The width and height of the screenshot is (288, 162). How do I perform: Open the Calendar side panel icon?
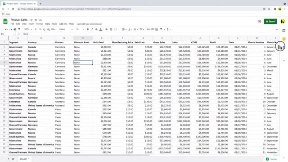click(284, 31)
